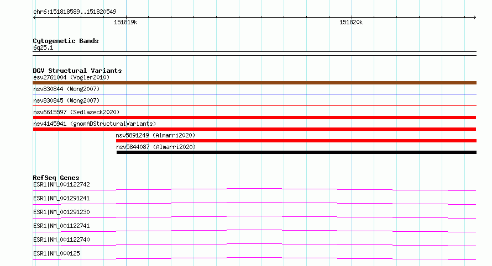Viewport: 492px width, 266px height.
Task: Click the 6q25.1 band label
Action: (x=43, y=47)
